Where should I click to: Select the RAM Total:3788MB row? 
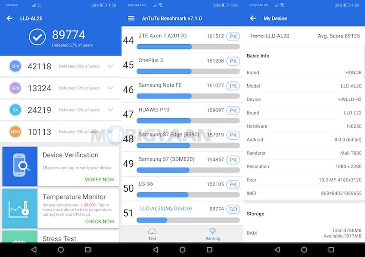pyautogui.click(x=304, y=233)
